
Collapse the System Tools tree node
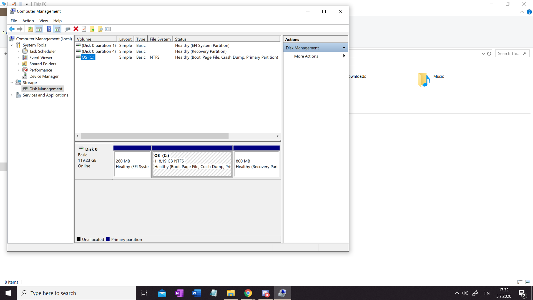12,45
